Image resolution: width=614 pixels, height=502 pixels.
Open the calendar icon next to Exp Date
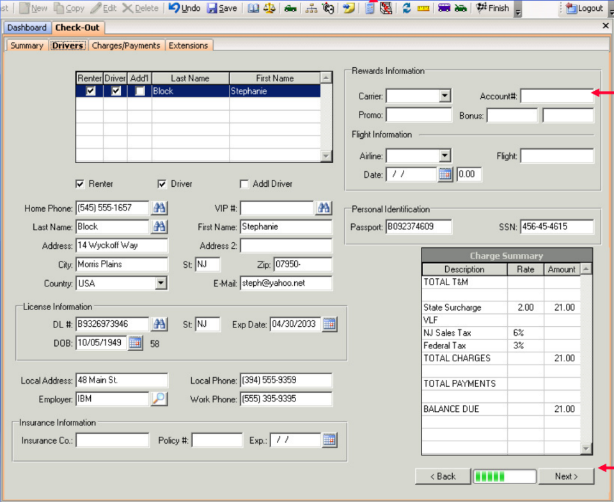(329, 324)
